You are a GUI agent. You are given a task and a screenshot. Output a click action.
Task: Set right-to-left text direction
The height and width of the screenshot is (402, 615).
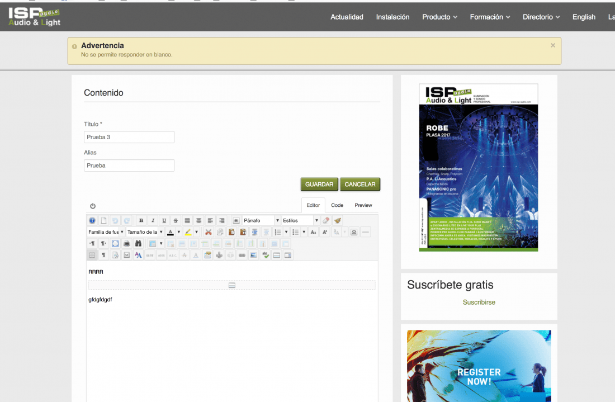point(103,244)
